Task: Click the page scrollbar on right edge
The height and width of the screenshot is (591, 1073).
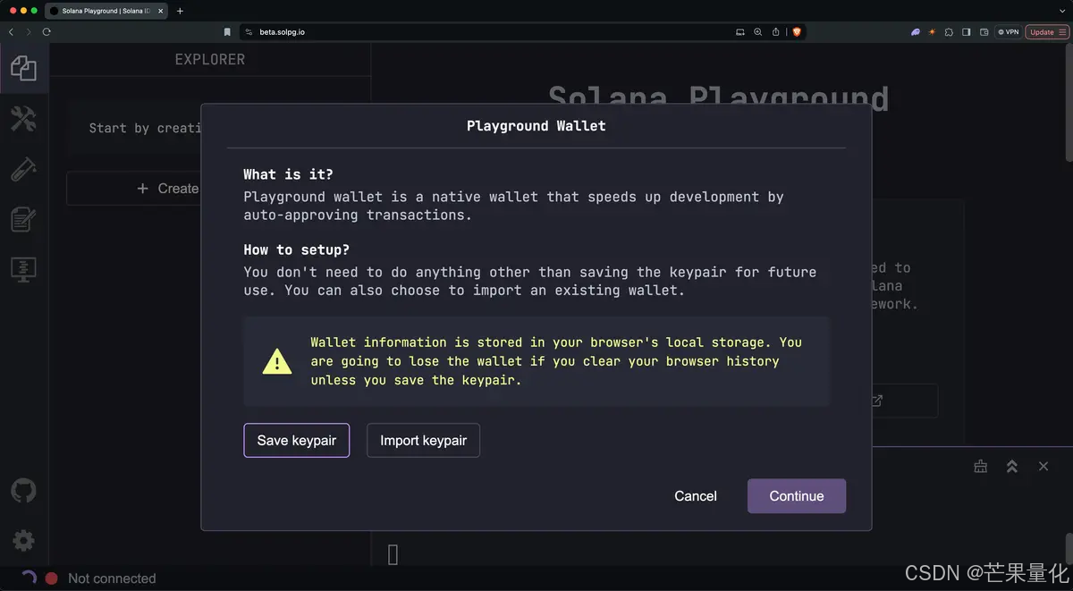Action: coord(1069,103)
